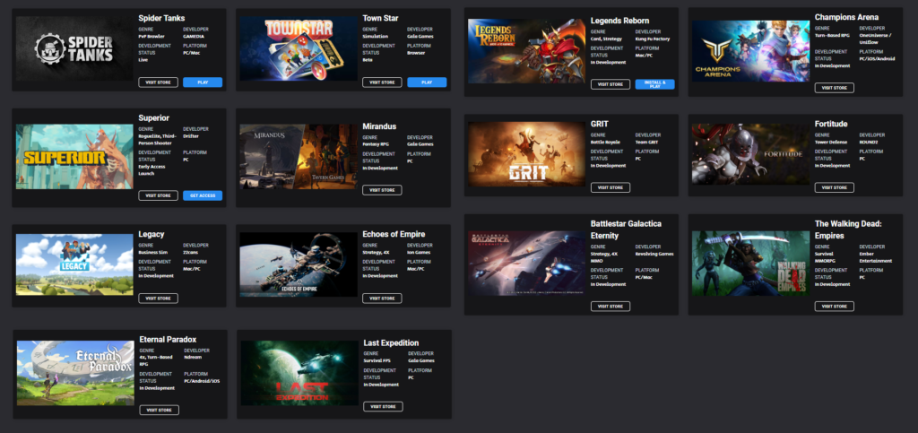The image size is (918, 433).
Task: Open the Fortitude game thumbnail
Action: [x=750, y=154]
